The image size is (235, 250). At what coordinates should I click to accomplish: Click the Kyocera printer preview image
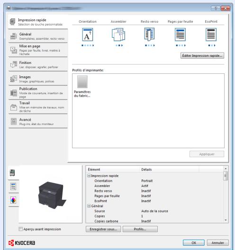52,195
